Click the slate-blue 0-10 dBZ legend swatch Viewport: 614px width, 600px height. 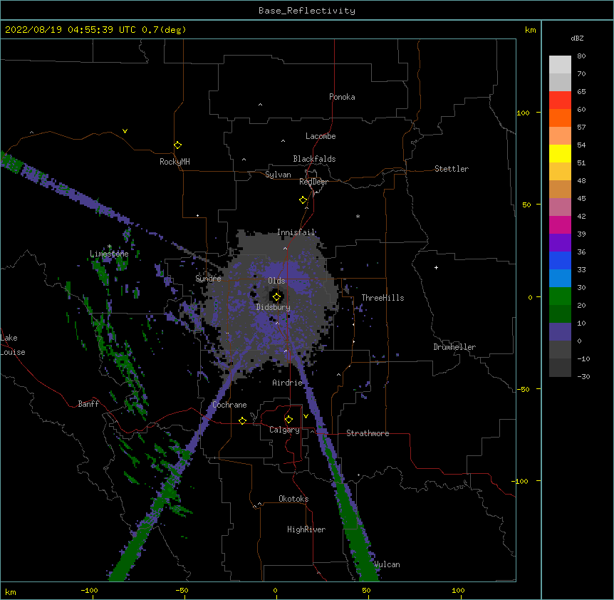(560, 332)
